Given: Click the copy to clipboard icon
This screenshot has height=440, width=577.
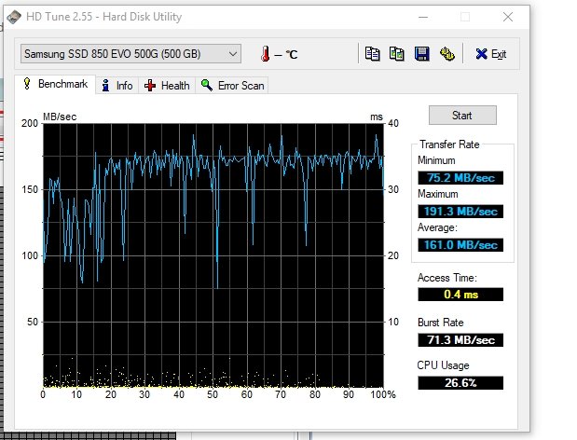Looking at the screenshot, I should click(x=373, y=54).
